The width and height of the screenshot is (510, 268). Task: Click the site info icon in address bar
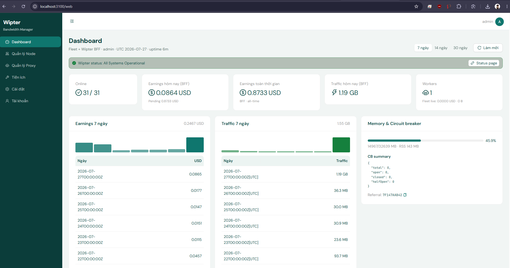[x=35, y=6]
